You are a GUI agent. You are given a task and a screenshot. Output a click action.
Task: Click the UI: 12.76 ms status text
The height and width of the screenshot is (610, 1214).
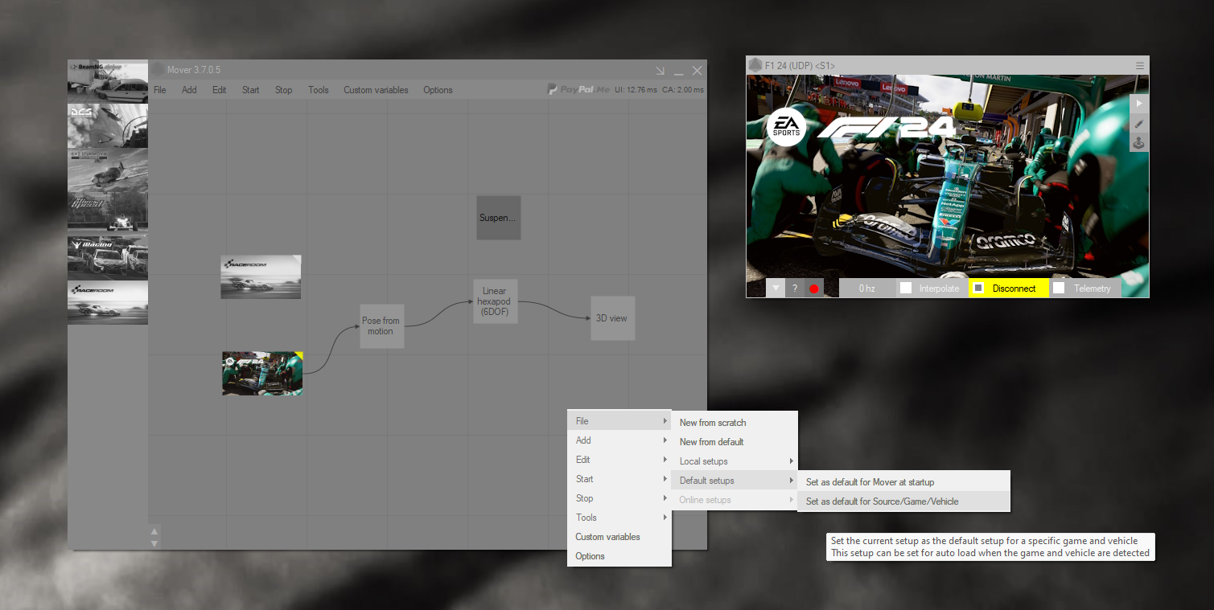(636, 90)
